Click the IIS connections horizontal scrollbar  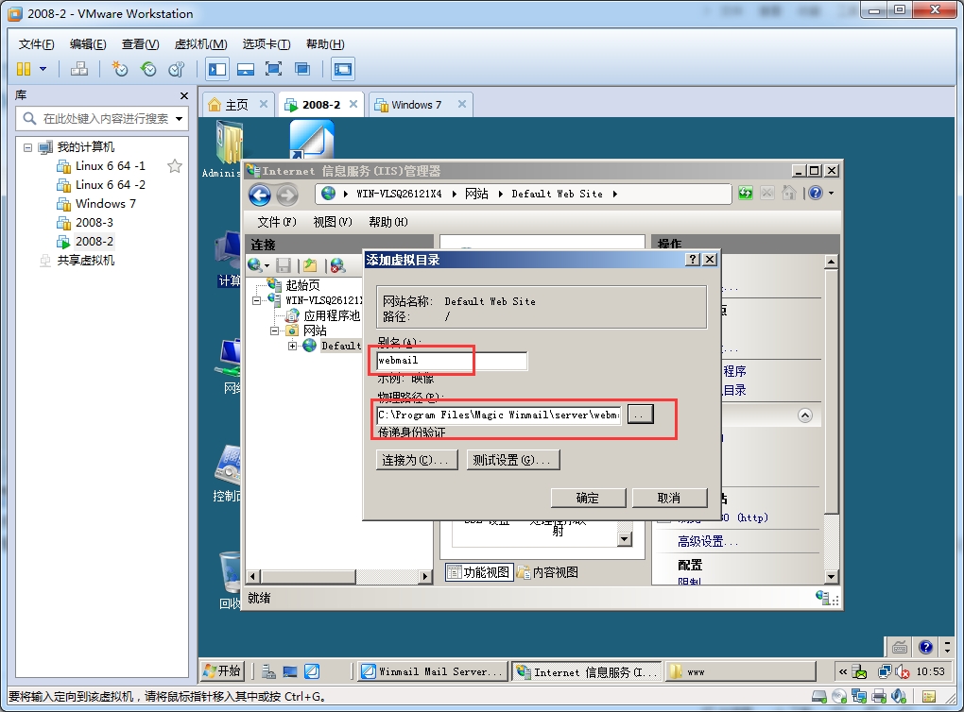338,576
